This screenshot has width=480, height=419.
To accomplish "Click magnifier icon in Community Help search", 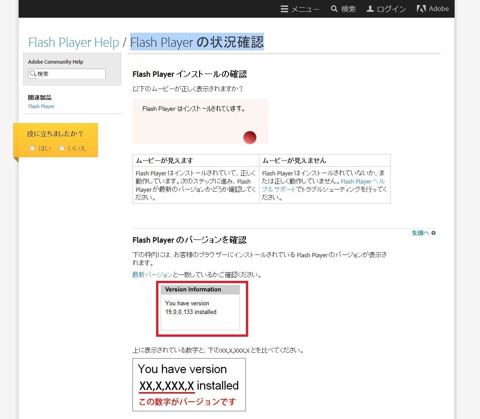I will (x=33, y=73).
